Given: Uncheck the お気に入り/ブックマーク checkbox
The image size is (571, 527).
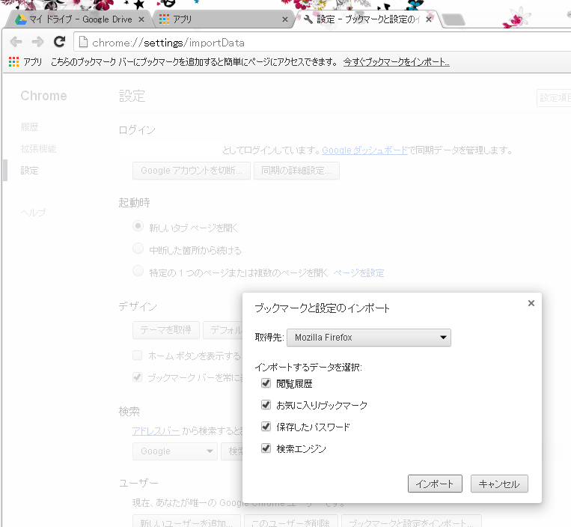Looking at the screenshot, I should pos(266,405).
